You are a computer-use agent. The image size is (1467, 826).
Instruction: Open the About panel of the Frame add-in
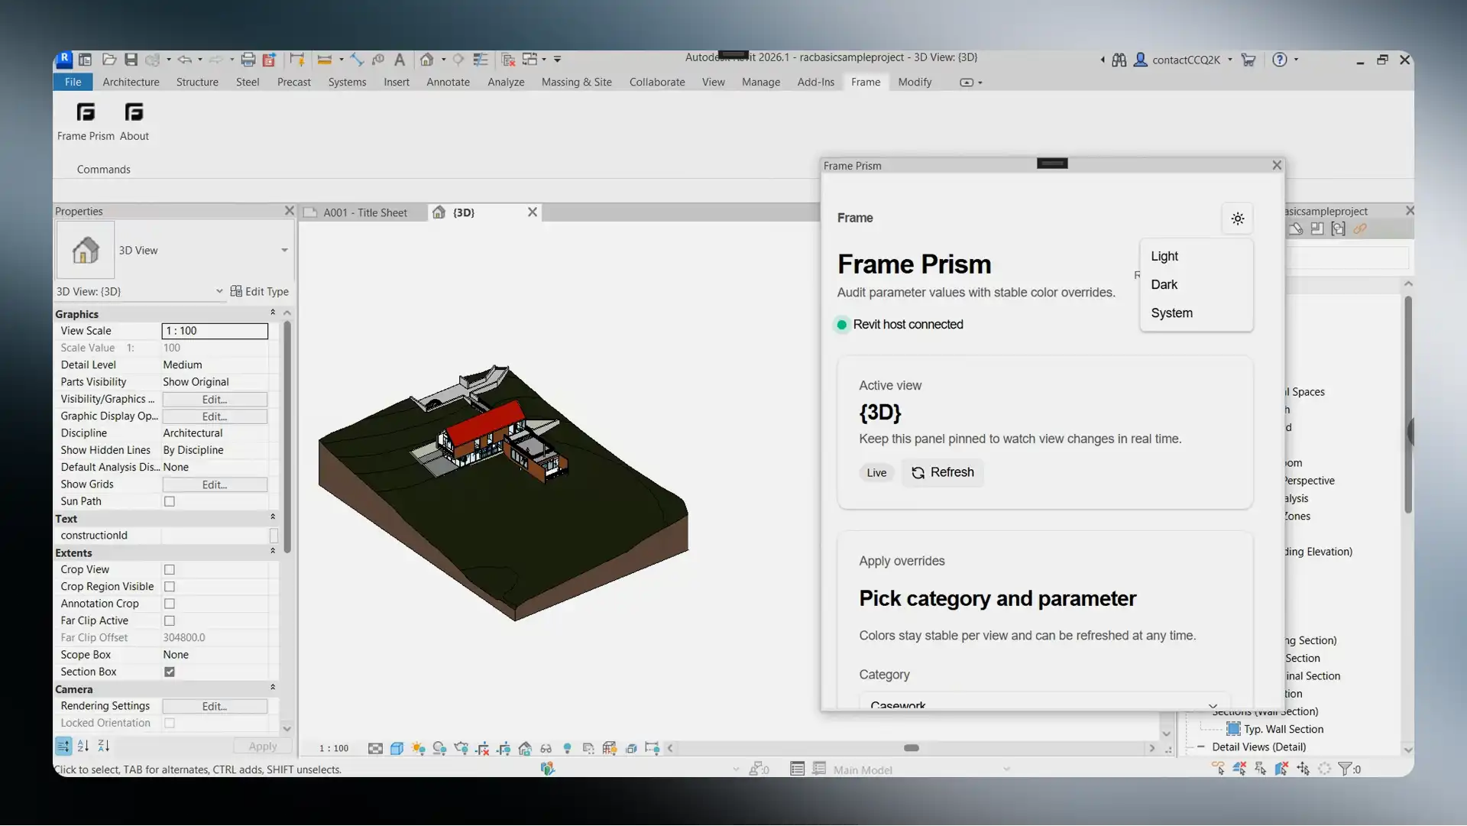point(134,121)
